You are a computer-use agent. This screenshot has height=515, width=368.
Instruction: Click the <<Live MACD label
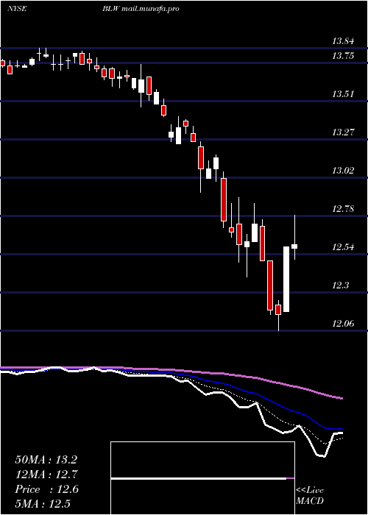tap(310, 495)
